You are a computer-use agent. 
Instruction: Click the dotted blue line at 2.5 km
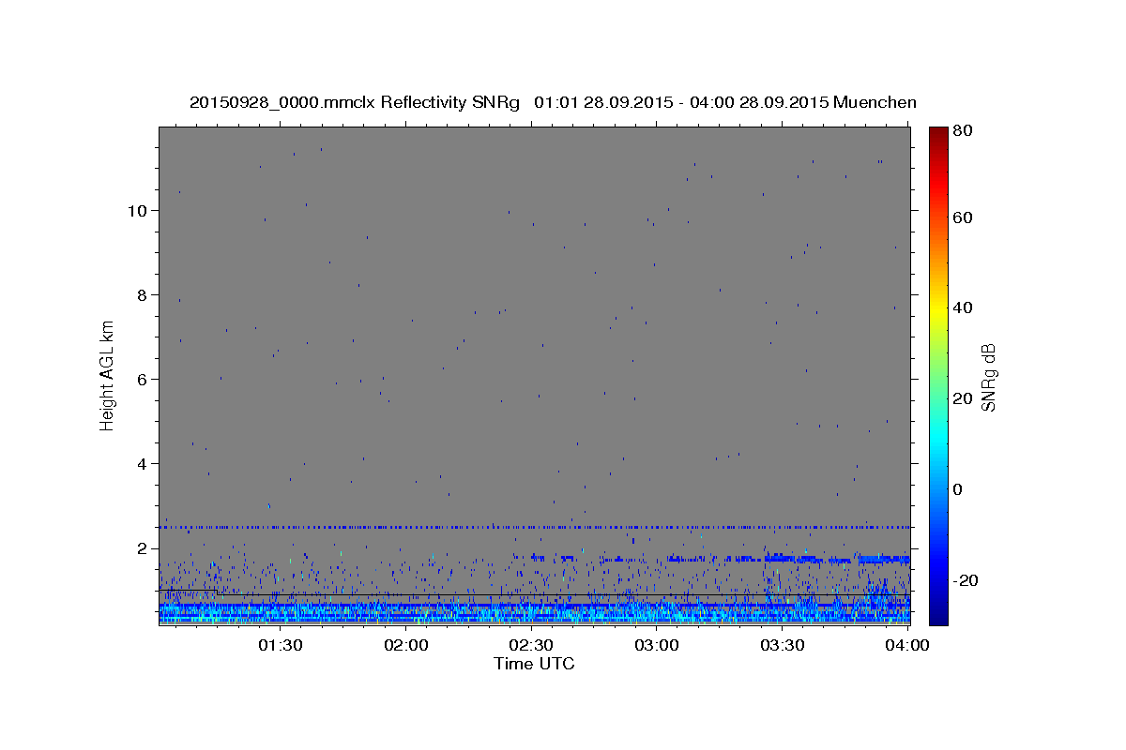(x=534, y=527)
